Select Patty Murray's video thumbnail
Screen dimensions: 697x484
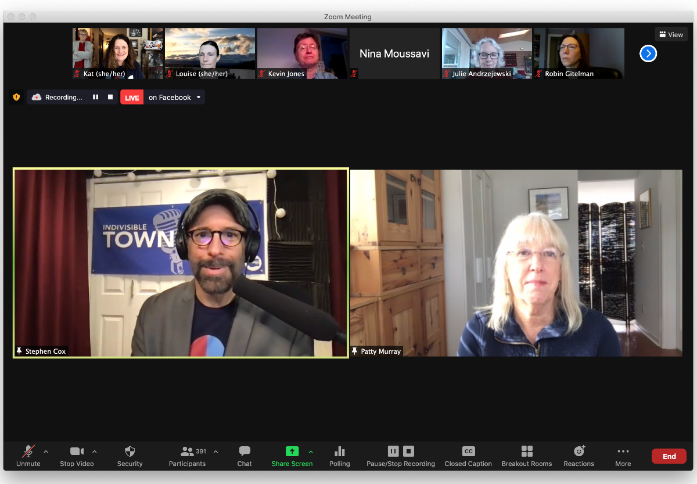(516, 261)
